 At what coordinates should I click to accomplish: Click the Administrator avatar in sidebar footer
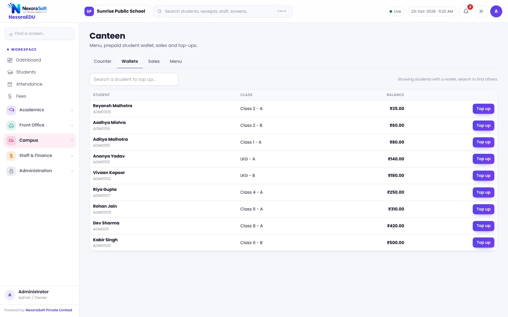[x=10, y=295]
